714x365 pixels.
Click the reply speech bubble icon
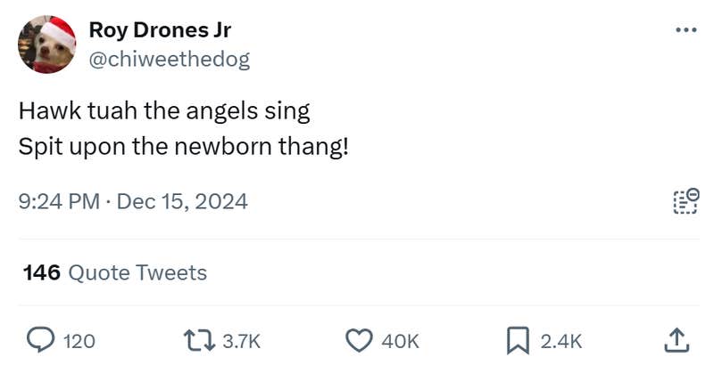[41, 340]
